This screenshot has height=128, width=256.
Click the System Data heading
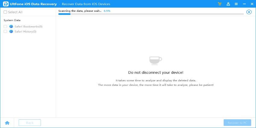pos(12,20)
